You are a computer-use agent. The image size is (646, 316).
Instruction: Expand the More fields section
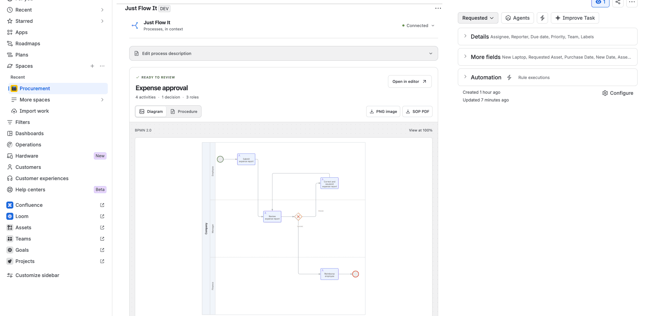click(547, 57)
